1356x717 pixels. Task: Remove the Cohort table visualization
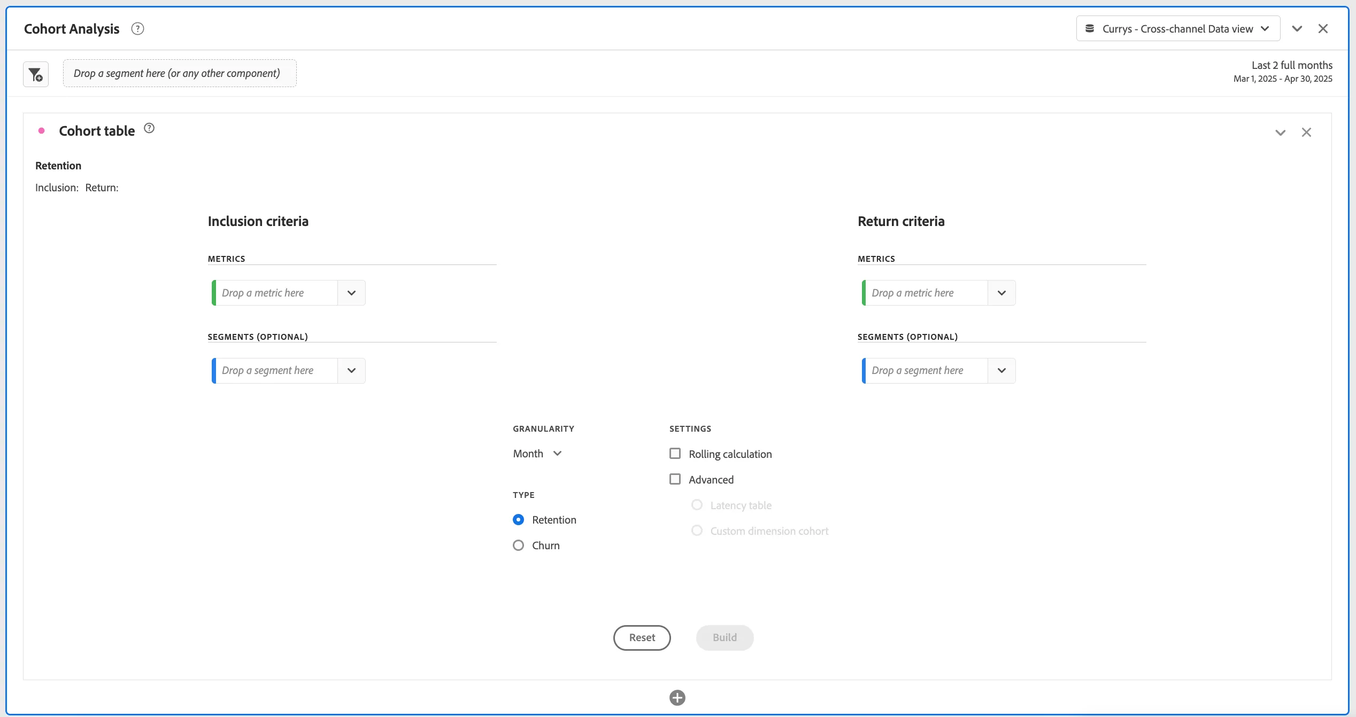coord(1306,133)
